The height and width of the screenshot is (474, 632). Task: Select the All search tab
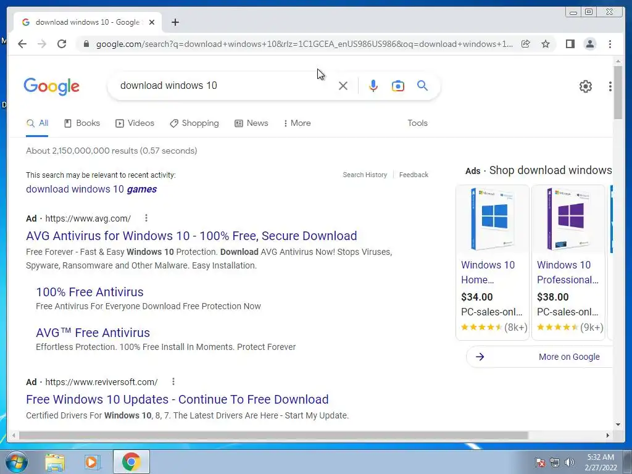[x=37, y=123]
